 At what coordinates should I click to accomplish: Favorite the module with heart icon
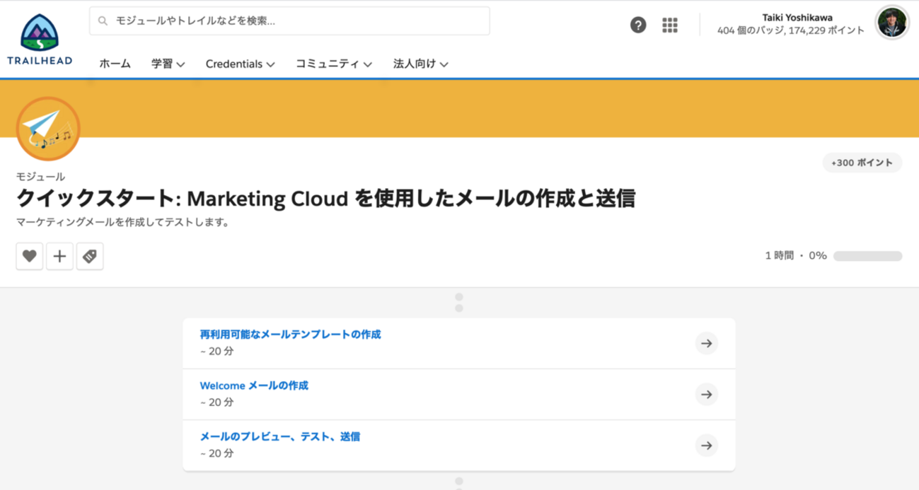[30, 257]
